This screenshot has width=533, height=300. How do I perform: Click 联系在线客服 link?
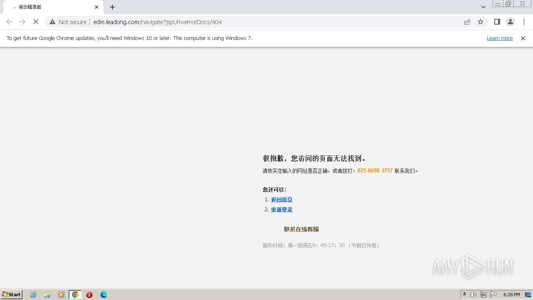pyautogui.click(x=301, y=229)
